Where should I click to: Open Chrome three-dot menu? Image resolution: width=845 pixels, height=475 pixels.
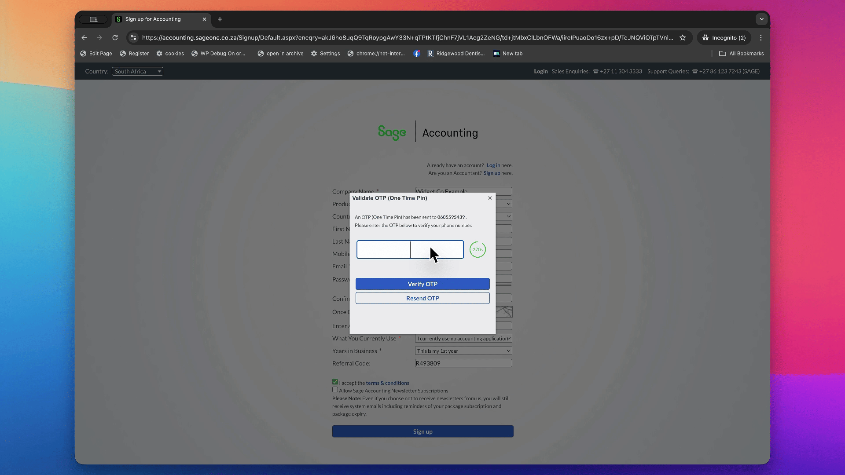coord(760,38)
